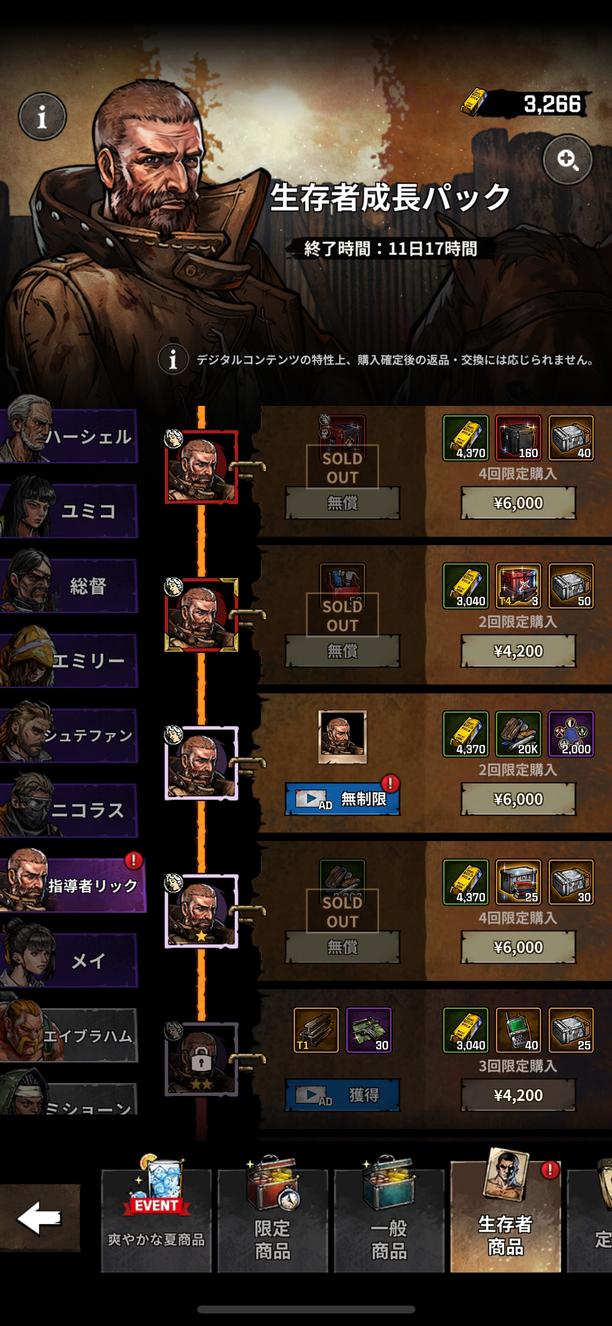Tap the radio item reward showing 40

518,1030
